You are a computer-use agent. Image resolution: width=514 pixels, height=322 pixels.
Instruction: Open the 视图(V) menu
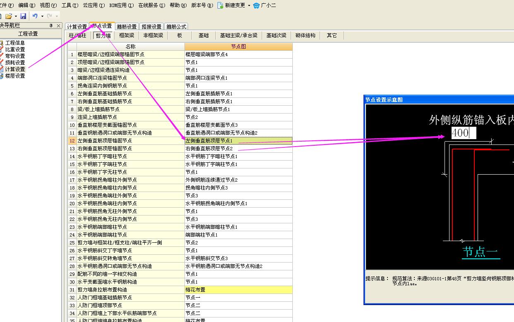(48, 5)
